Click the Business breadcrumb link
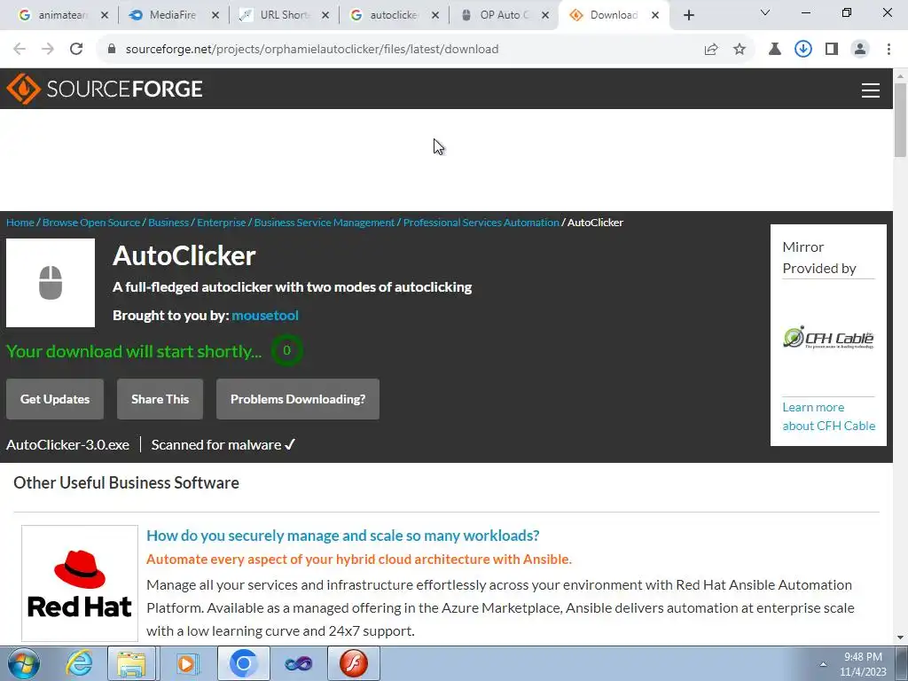This screenshot has height=681, width=908. 168,223
